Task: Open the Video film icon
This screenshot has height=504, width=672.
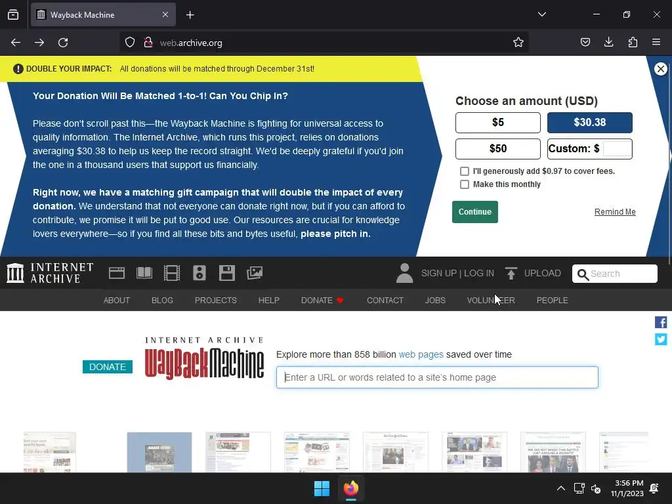Action: click(172, 273)
